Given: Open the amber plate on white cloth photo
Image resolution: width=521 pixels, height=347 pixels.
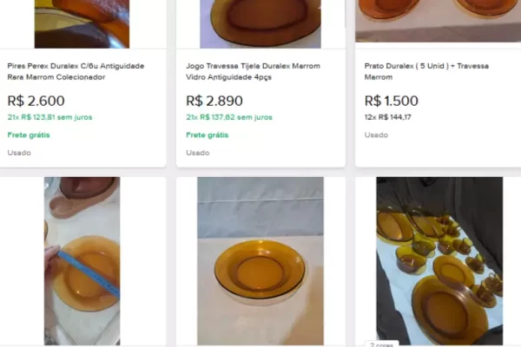Looking at the screenshot, I should (260, 260).
